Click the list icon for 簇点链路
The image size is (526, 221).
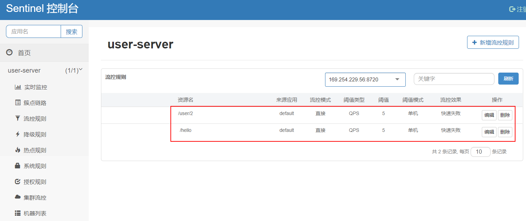(18, 103)
